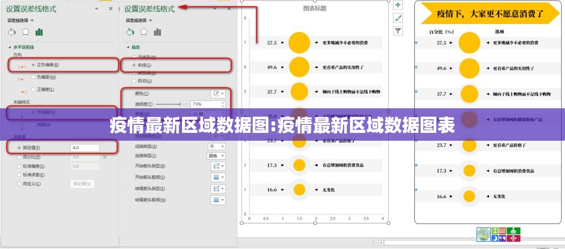Open the Chart Styles paintbrush icon
Screen dimensions: 565x249
398,18
